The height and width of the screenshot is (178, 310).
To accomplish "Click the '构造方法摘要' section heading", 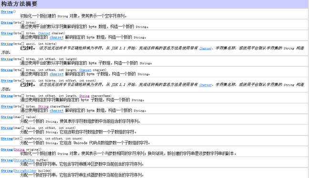I will [19, 4].
